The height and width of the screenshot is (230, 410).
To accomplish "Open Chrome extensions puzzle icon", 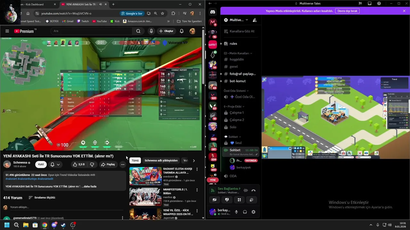I will pyautogui.click(x=173, y=13).
